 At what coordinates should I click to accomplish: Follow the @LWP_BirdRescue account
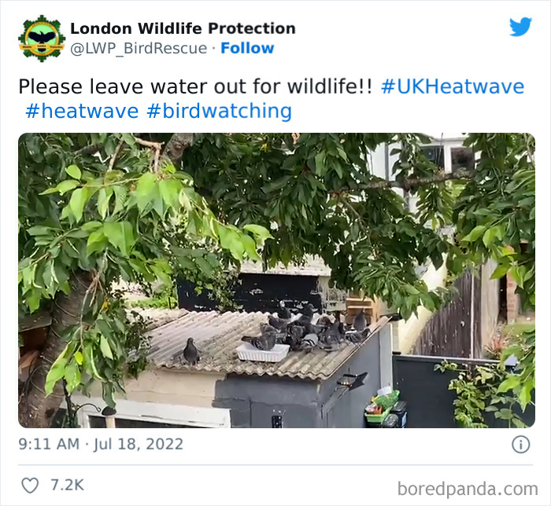pos(247,48)
